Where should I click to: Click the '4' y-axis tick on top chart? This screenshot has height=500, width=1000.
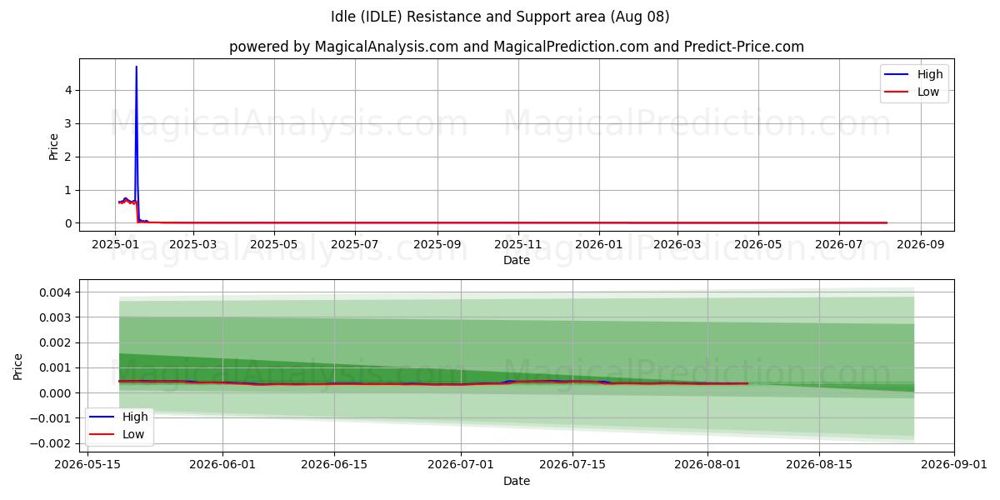point(69,90)
